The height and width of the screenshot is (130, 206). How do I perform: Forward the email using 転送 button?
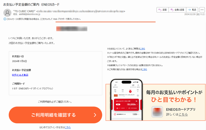coord(192,10)
